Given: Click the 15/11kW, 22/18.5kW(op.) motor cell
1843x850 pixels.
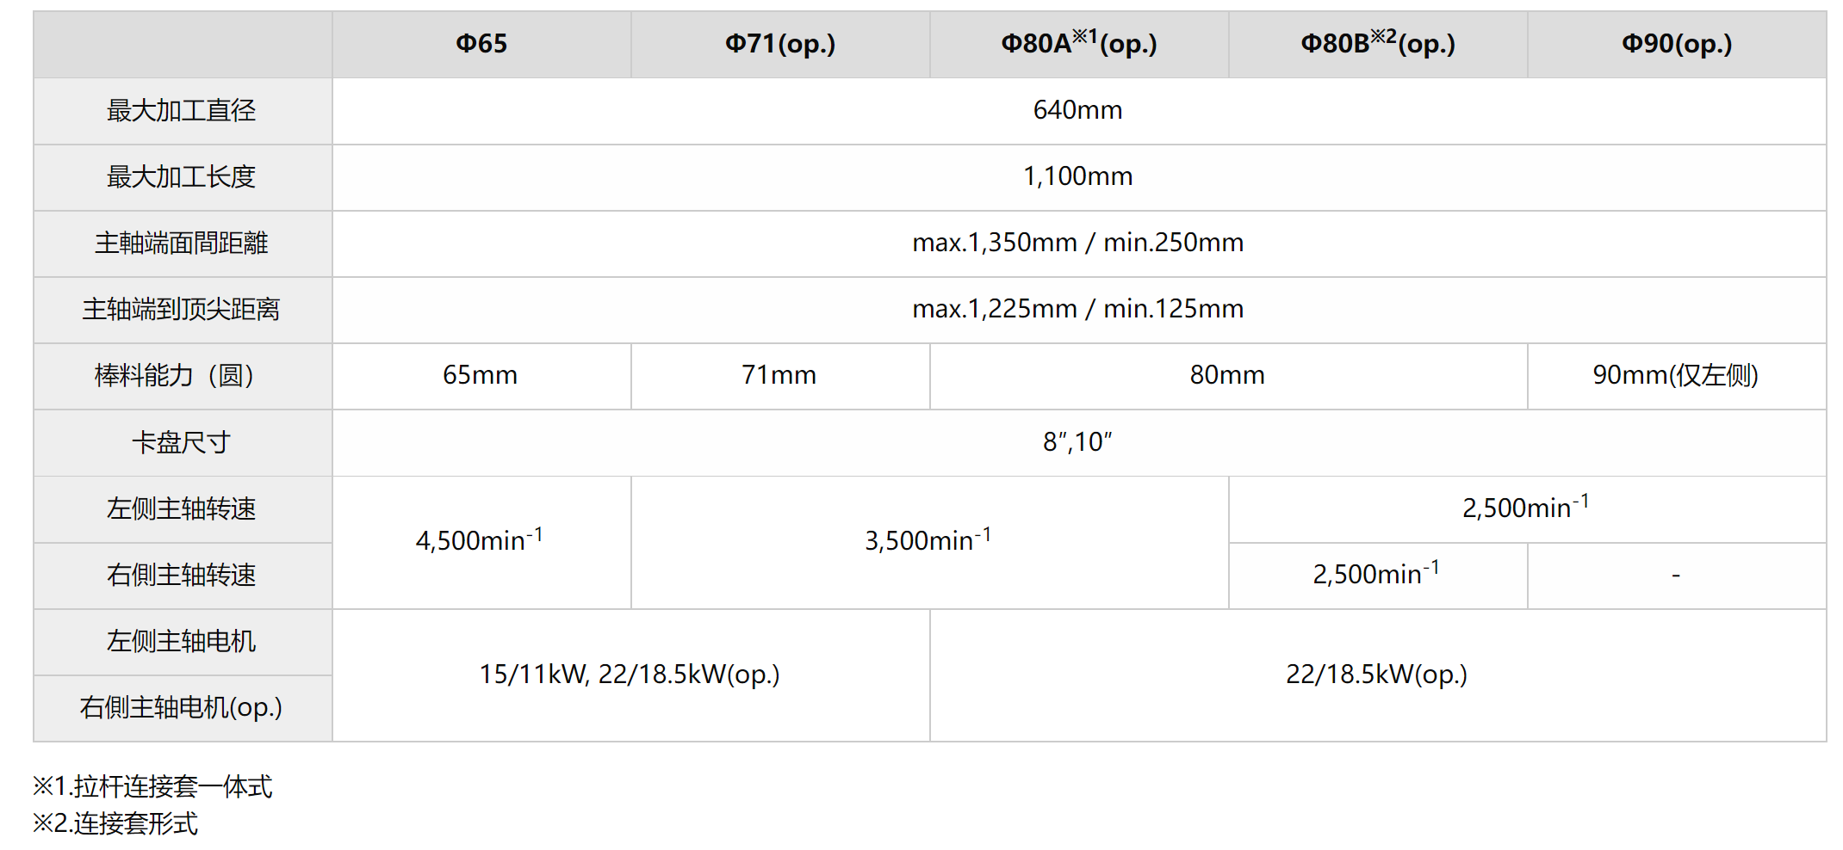Looking at the screenshot, I should tap(630, 674).
